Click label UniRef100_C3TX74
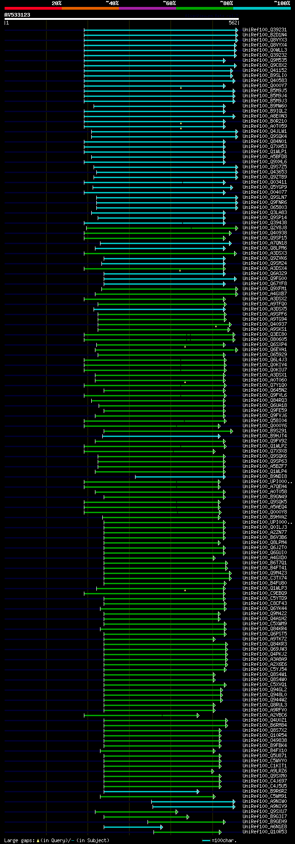This screenshot has height=844, width=295. coord(265,578)
